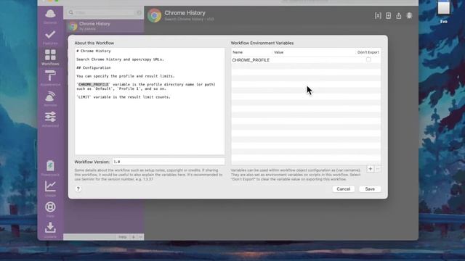Click minus button below workflow list
The height and width of the screenshot is (261, 465).
140,237
